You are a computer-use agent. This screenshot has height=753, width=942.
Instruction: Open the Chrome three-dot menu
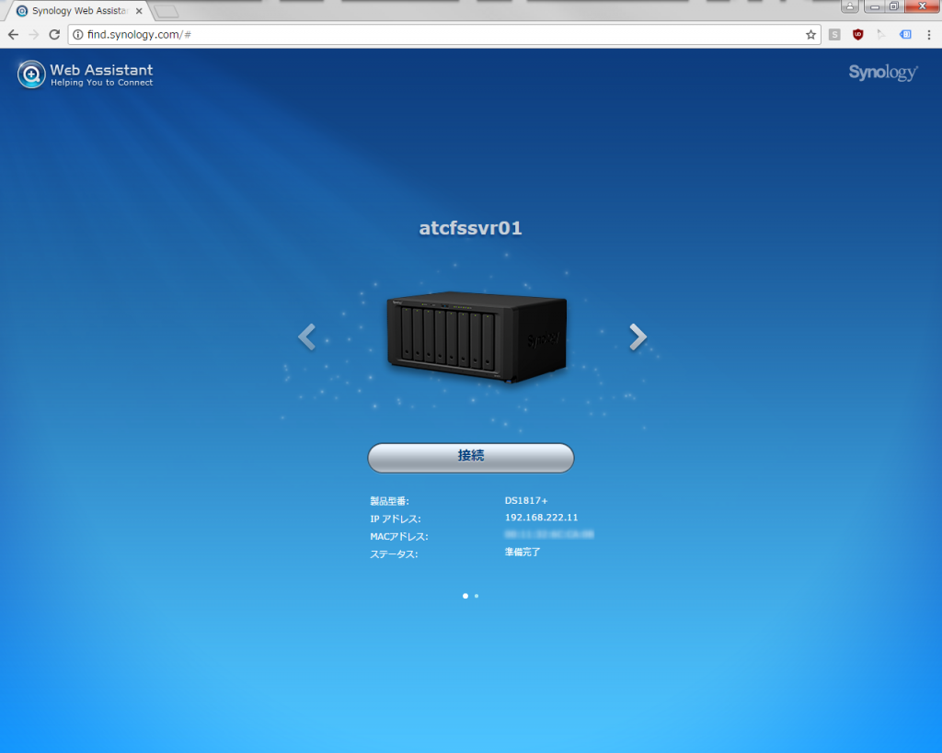point(929,35)
